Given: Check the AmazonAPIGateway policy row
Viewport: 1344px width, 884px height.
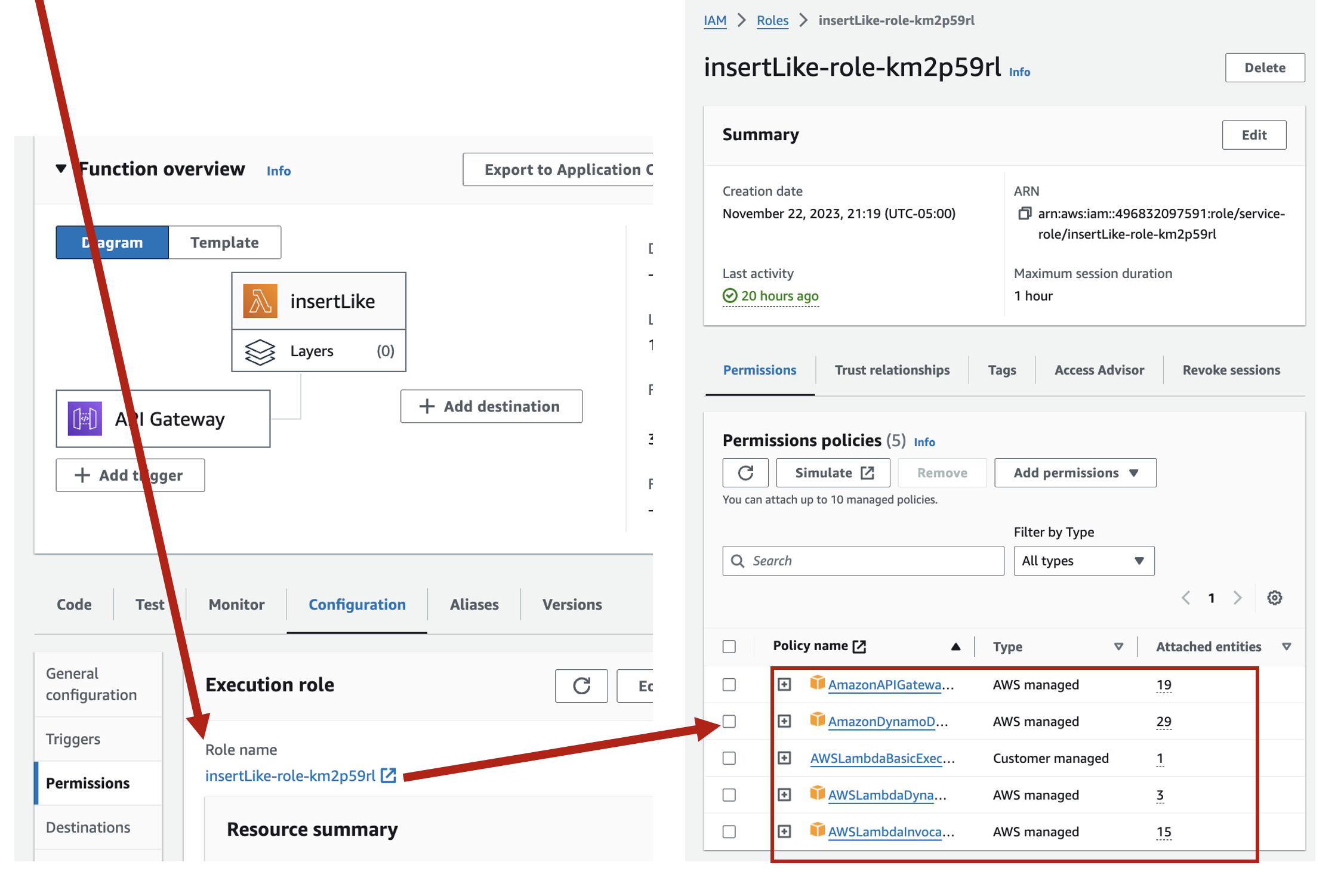Looking at the screenshot, I should (x=729, y=685).
